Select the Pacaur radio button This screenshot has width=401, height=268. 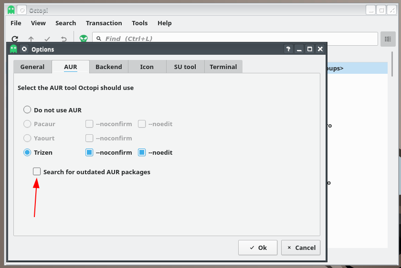pyautogui.click(x=27, y=124)
